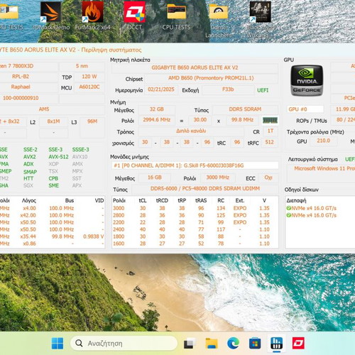Click the memory clock 2994.6 MHz
This screenshot has height=355, width=355.
click(157, 120)
